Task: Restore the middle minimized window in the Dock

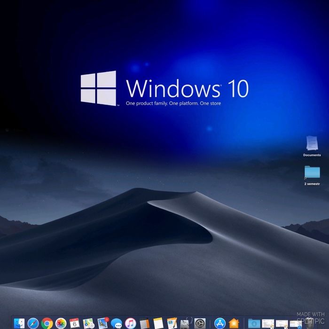Action: click(x=282, y=324)
